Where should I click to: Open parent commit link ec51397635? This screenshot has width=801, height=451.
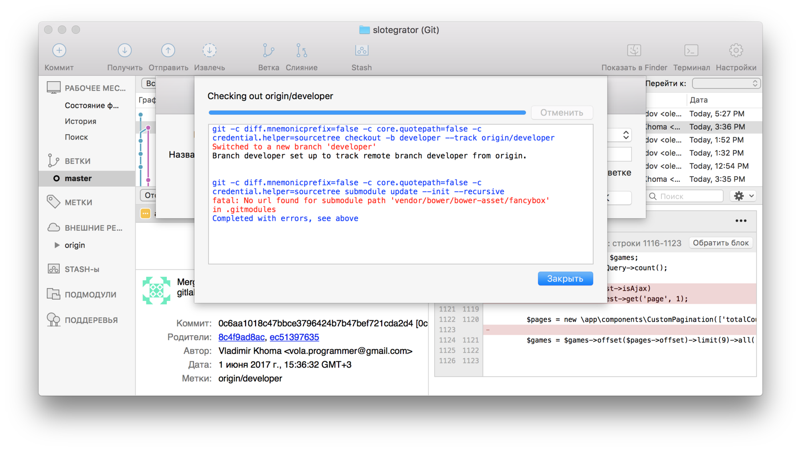(294, 337)
